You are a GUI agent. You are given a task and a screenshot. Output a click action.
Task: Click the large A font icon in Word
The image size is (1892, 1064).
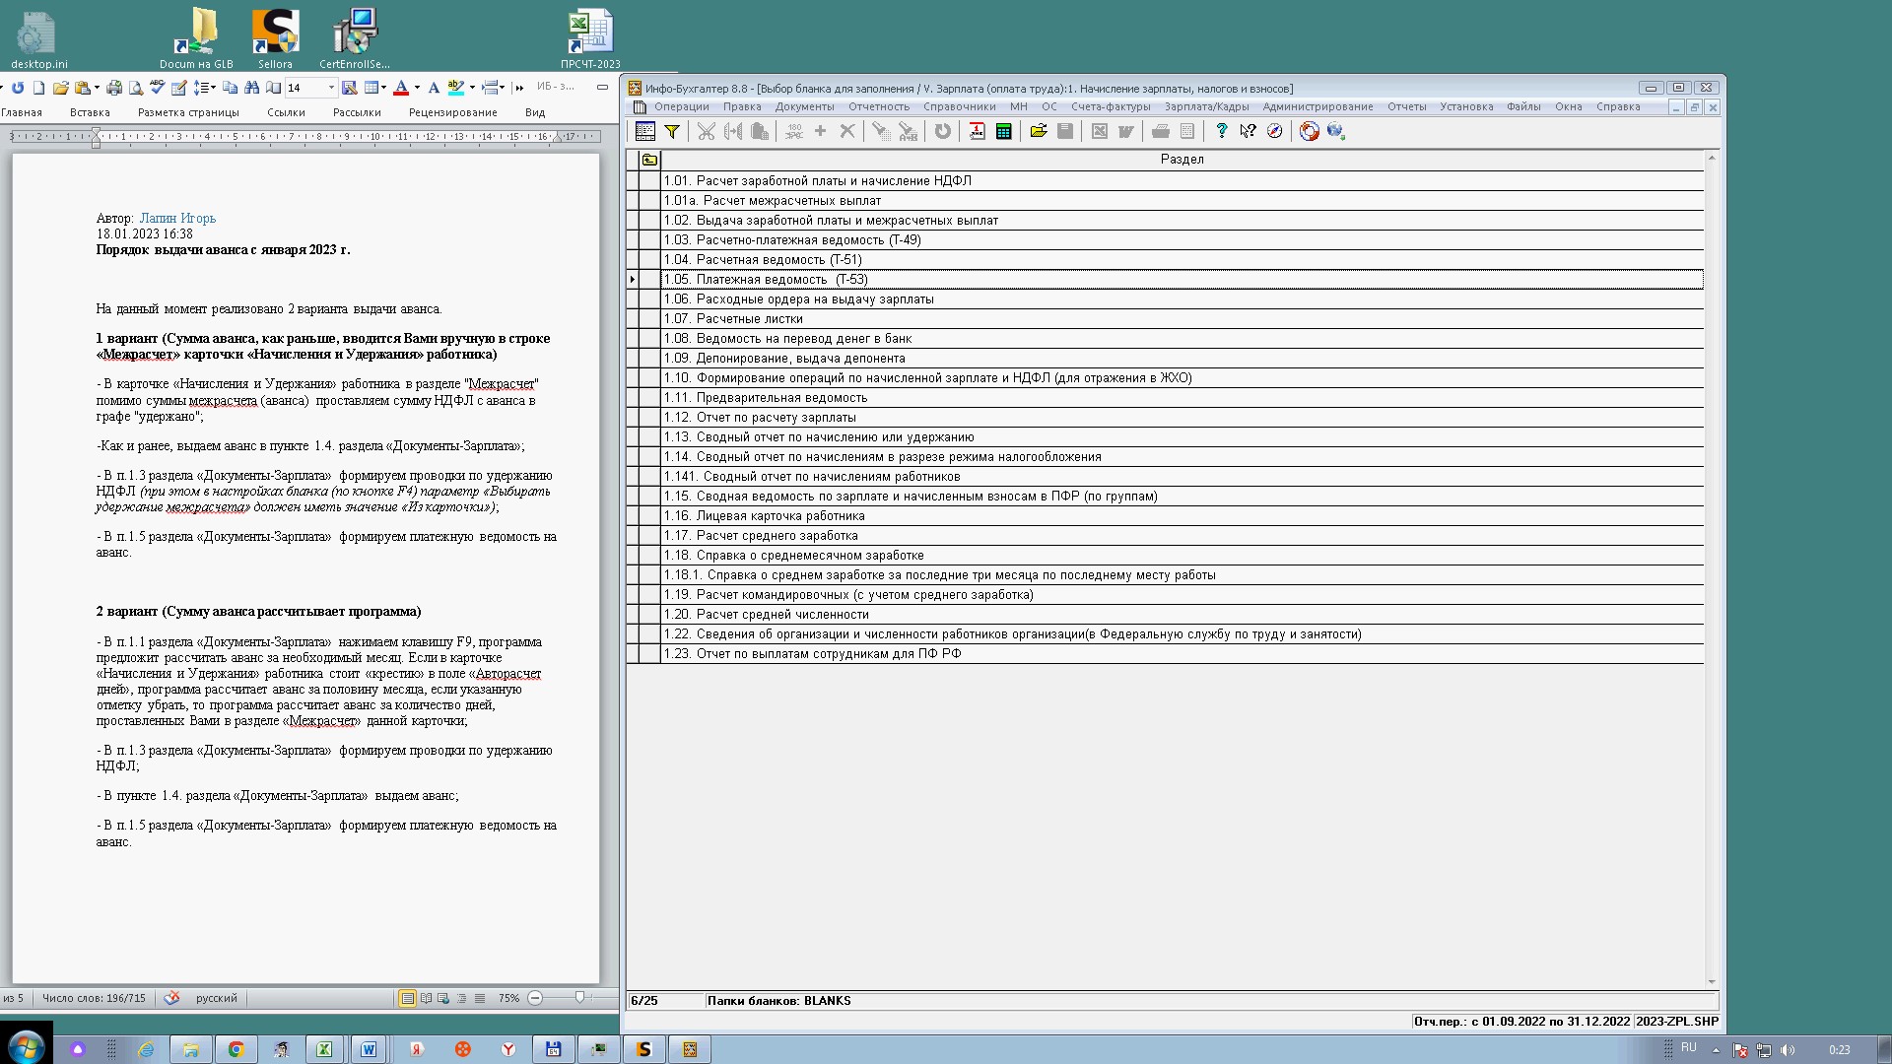[x=434, y=88]
